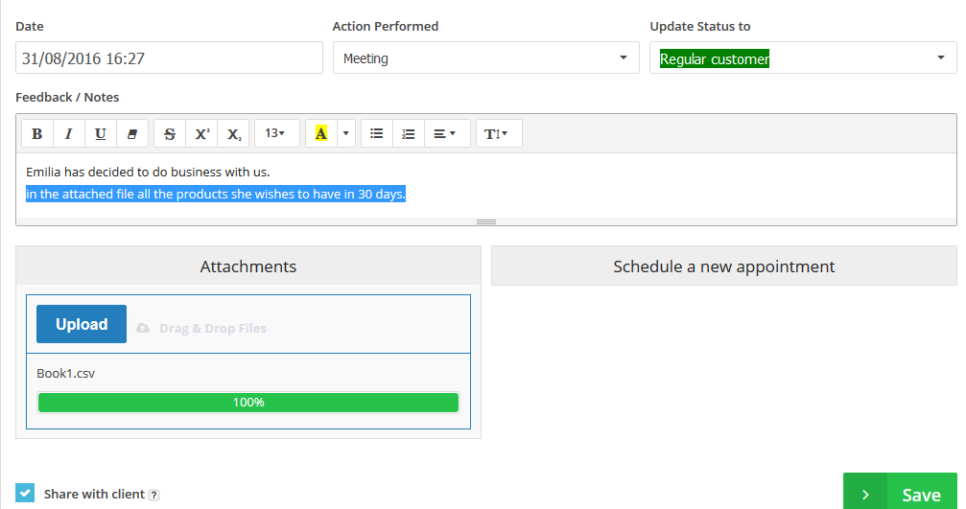966x509 pixels.
Task: Toggle subscript formatting
Action: click(x=233, y=133)
